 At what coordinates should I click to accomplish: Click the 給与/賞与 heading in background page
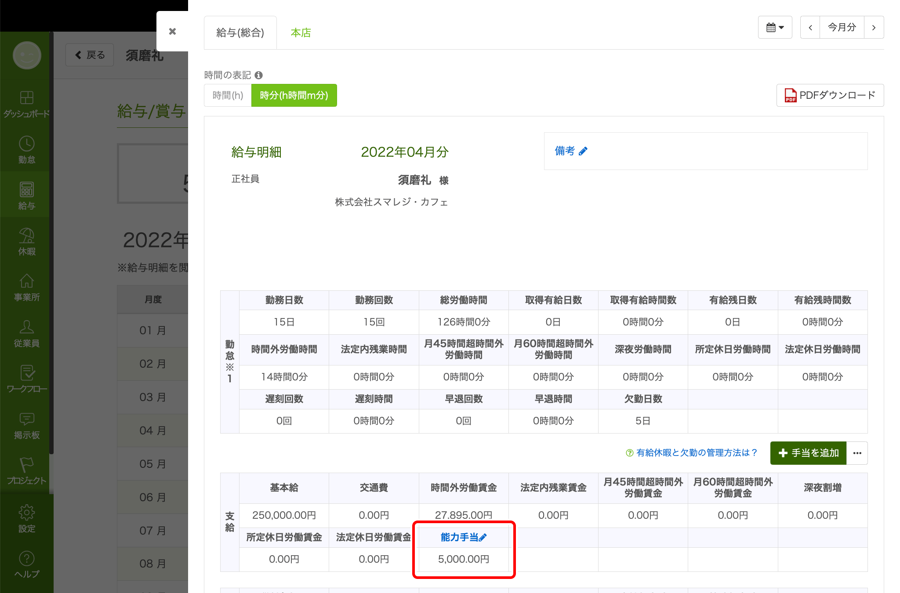pos(151,111)
